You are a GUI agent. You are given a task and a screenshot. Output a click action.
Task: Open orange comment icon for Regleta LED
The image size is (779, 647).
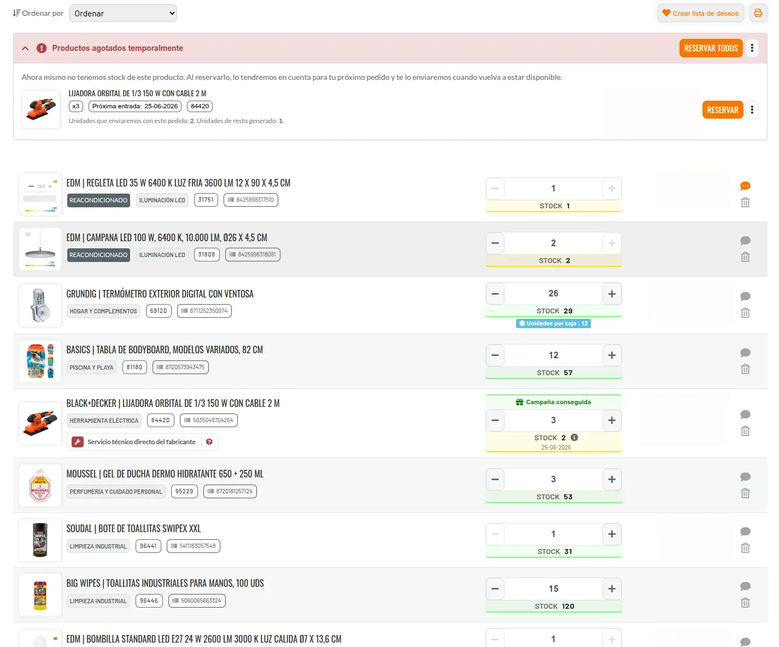coord(745,186)
